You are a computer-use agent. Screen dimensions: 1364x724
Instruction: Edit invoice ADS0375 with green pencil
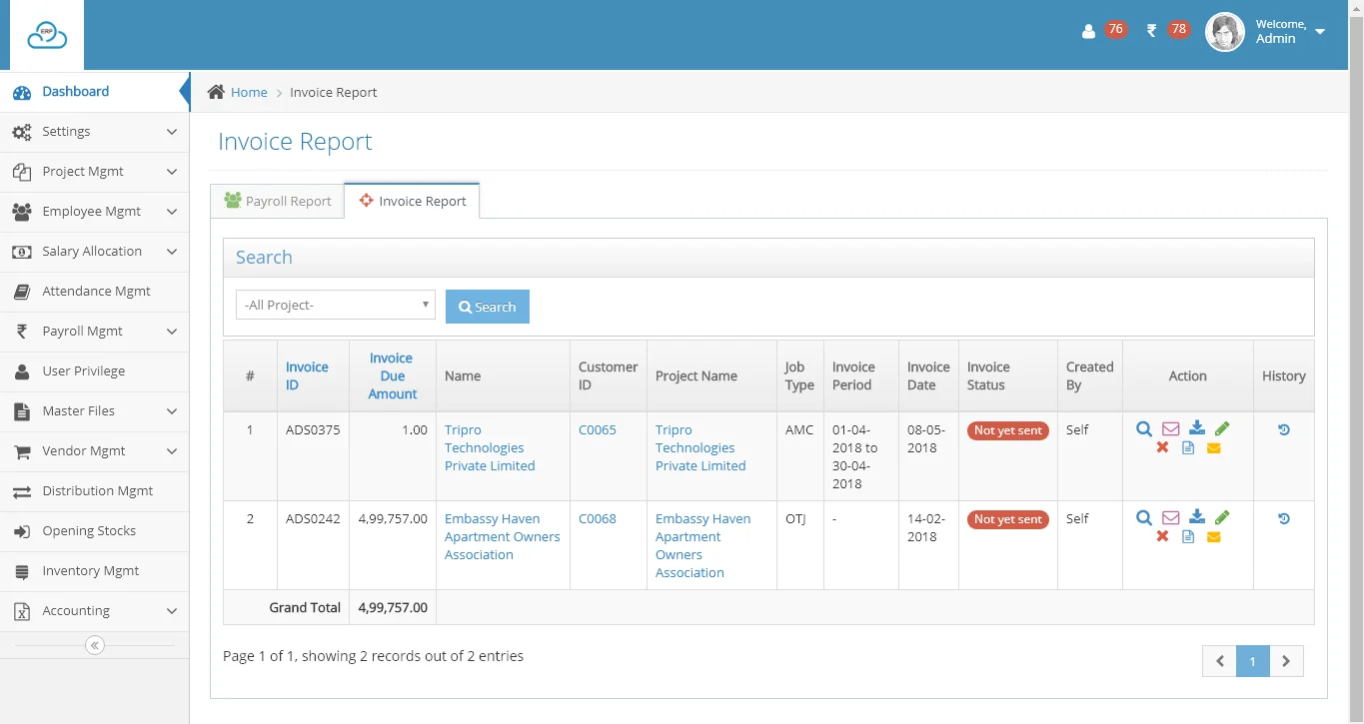click(1222, 428)
